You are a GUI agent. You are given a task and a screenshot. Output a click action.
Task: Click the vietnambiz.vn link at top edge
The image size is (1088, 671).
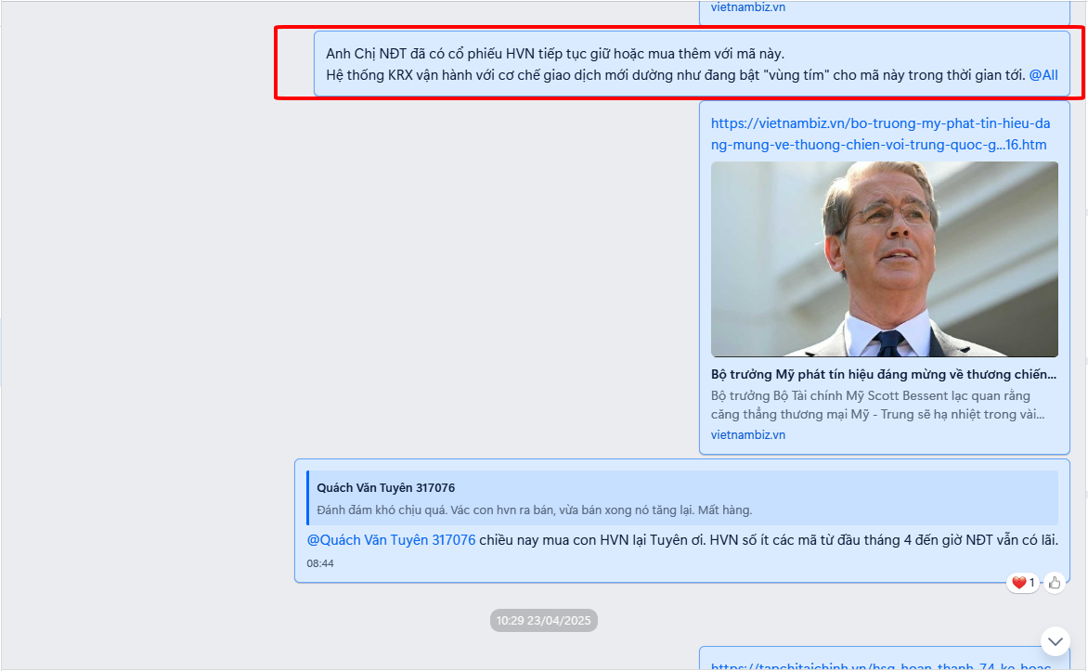coord(748,6)
